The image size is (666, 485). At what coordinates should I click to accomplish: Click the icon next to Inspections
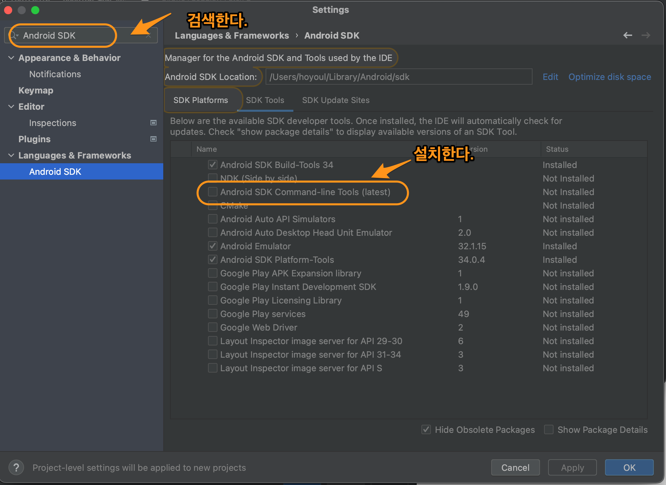coord(153,123)
